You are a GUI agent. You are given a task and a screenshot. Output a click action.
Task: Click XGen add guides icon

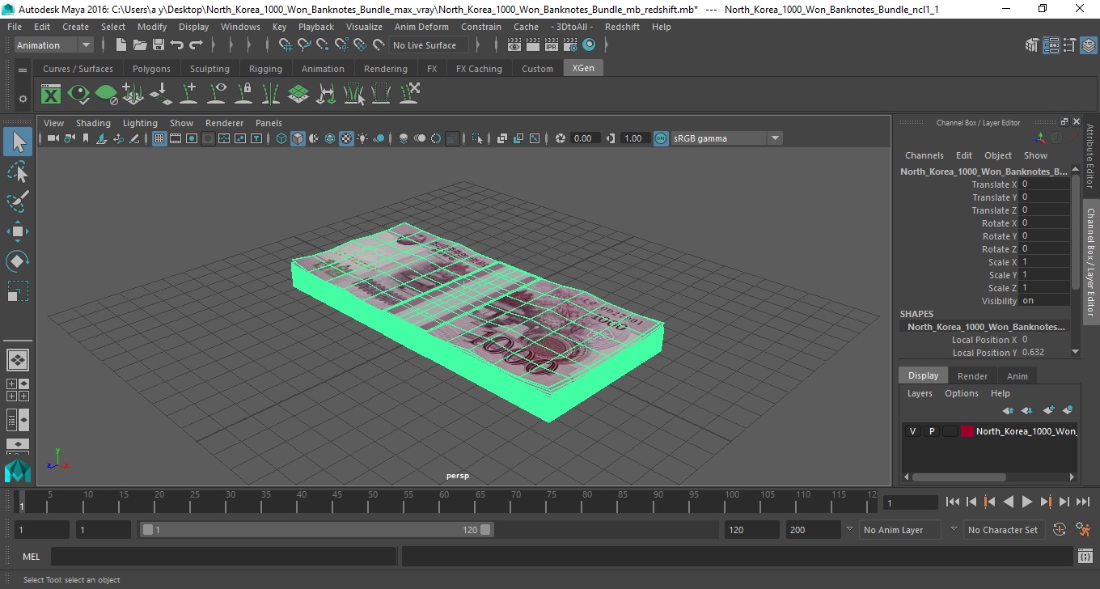coord(188,95)
